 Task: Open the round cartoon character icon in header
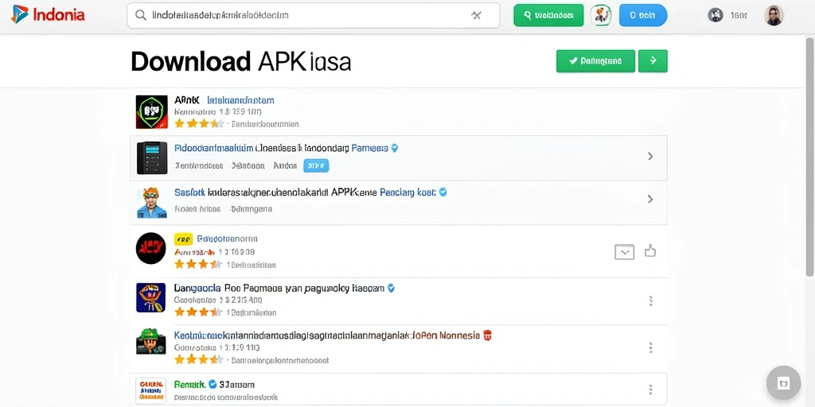coord(601,16)
